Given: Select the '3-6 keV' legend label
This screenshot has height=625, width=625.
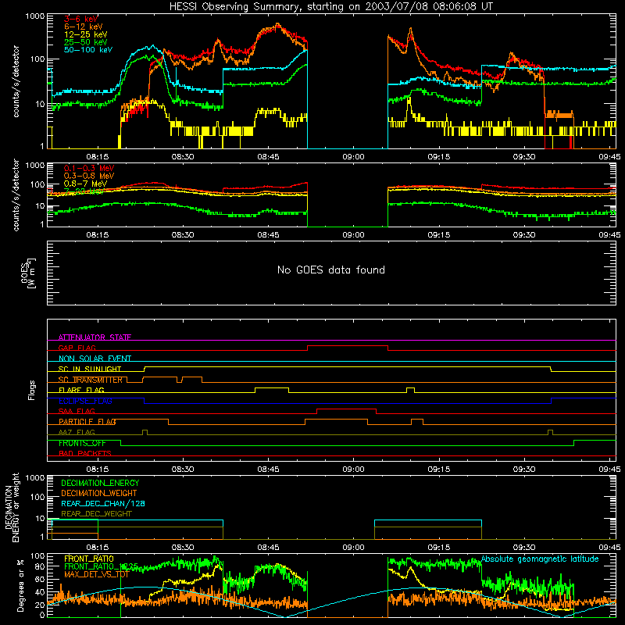Looking at the screenshot, I should click(80, 19).
